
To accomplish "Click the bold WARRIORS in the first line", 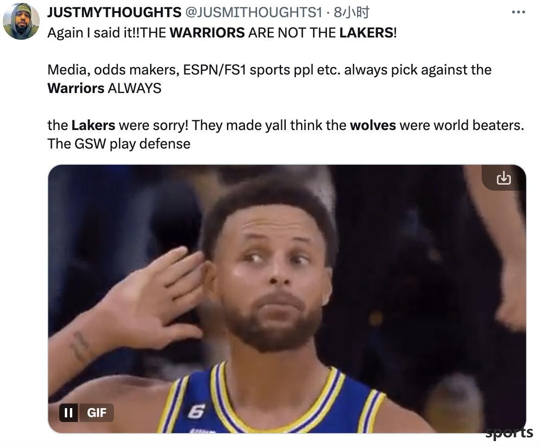I will 207,33.
